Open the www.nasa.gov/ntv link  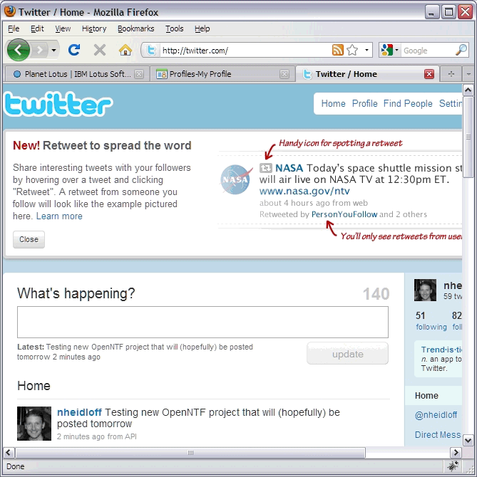304,191
